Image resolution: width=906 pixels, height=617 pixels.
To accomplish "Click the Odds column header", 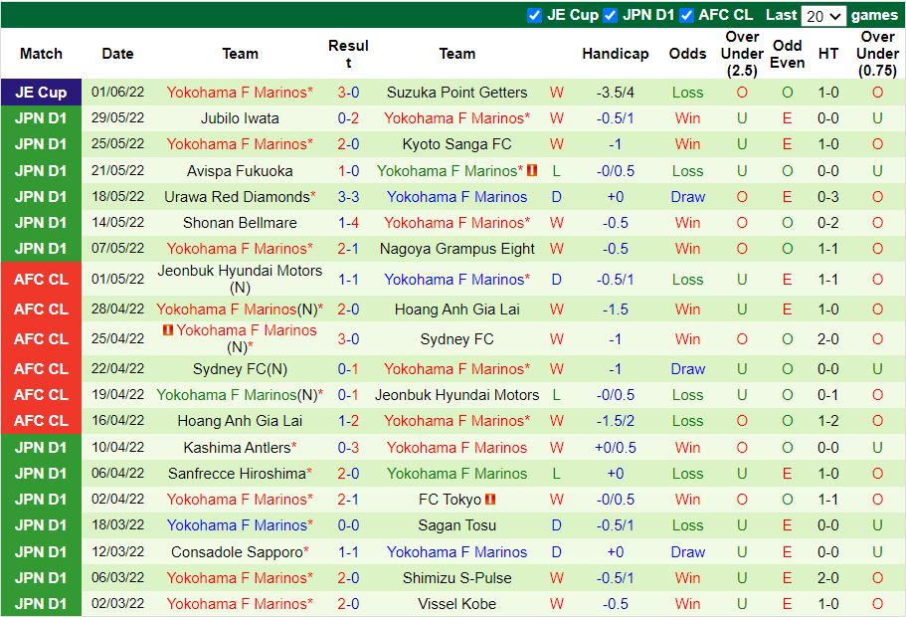I will [687, 53].
